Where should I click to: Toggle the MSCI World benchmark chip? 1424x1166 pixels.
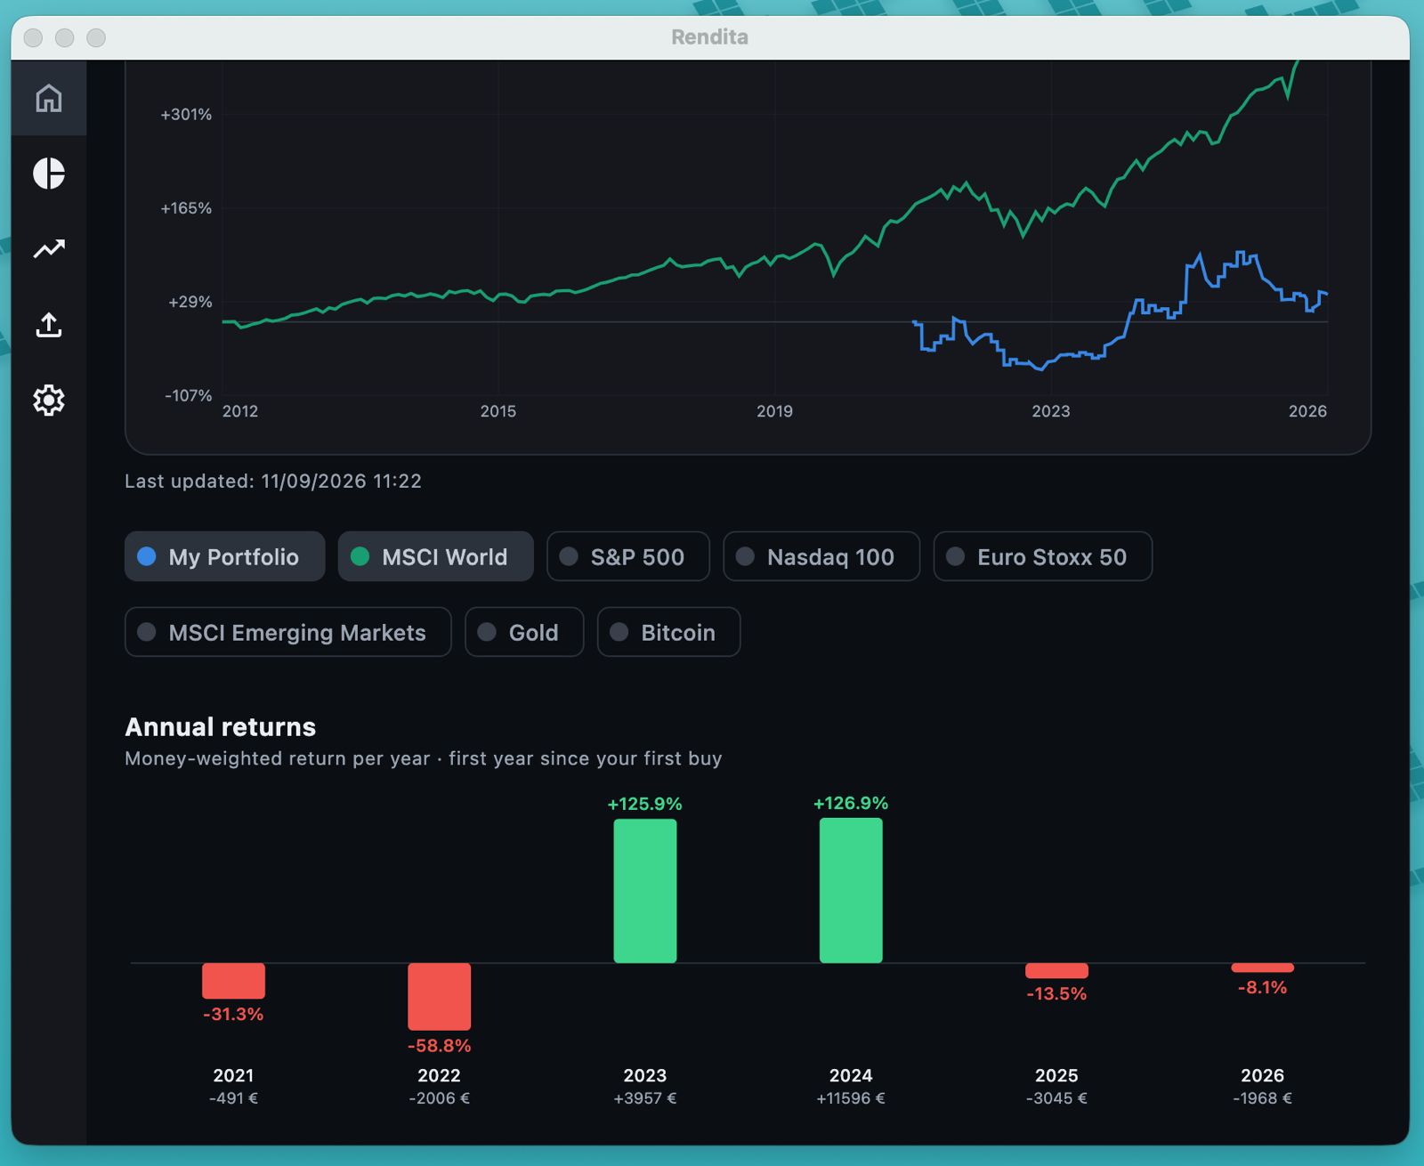[435, 556]
